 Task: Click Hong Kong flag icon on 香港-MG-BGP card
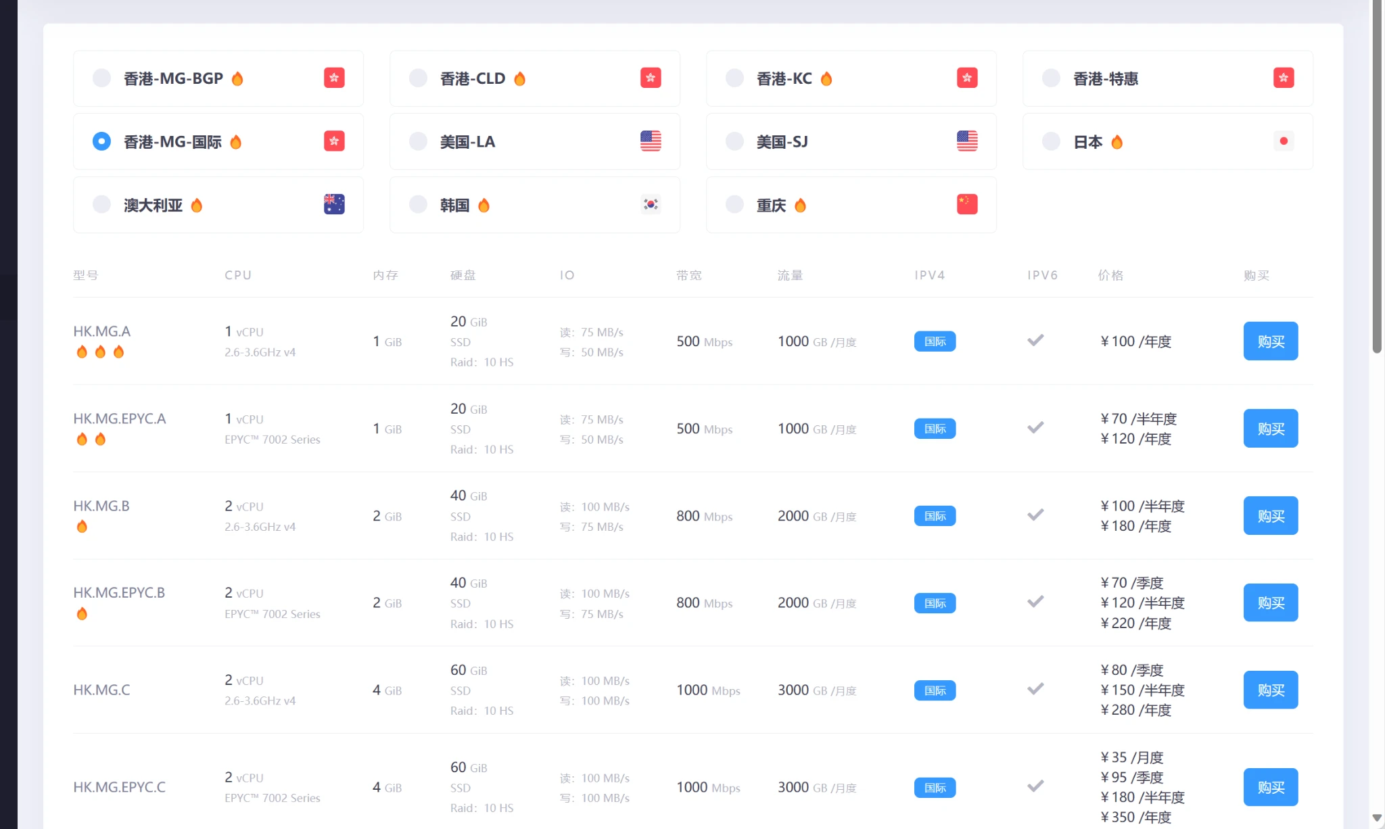pyautogui.click(x=334, y=78)
